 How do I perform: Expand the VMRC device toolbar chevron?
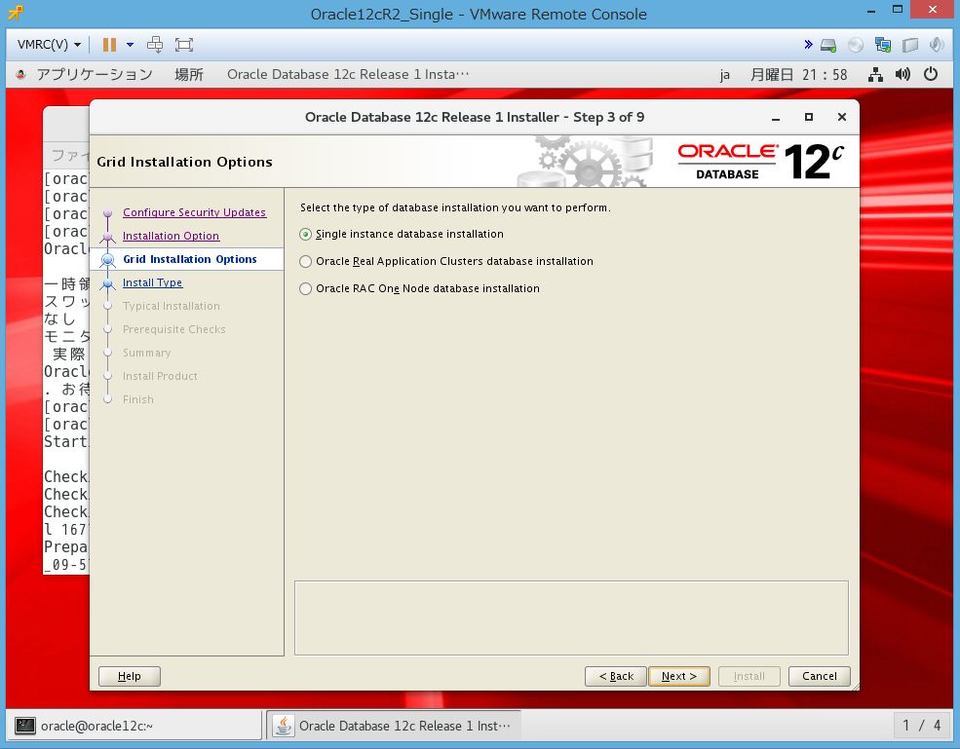point(808,45)
